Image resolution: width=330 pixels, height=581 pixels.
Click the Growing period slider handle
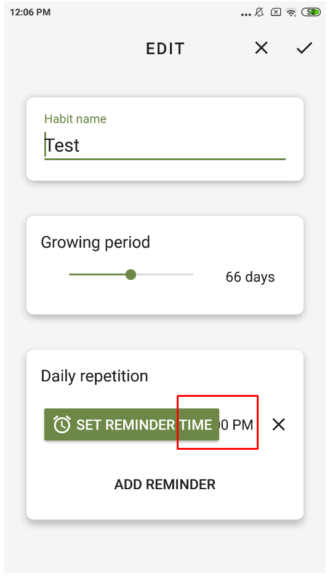click(131, 275)
